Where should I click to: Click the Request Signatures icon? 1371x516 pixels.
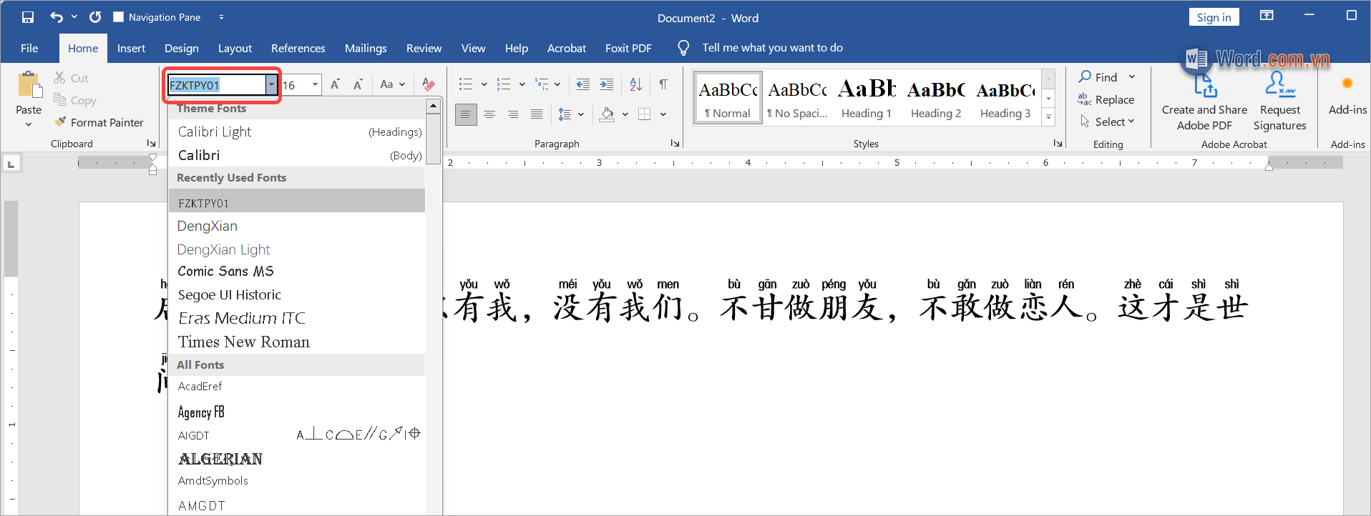click(1279, 84)
